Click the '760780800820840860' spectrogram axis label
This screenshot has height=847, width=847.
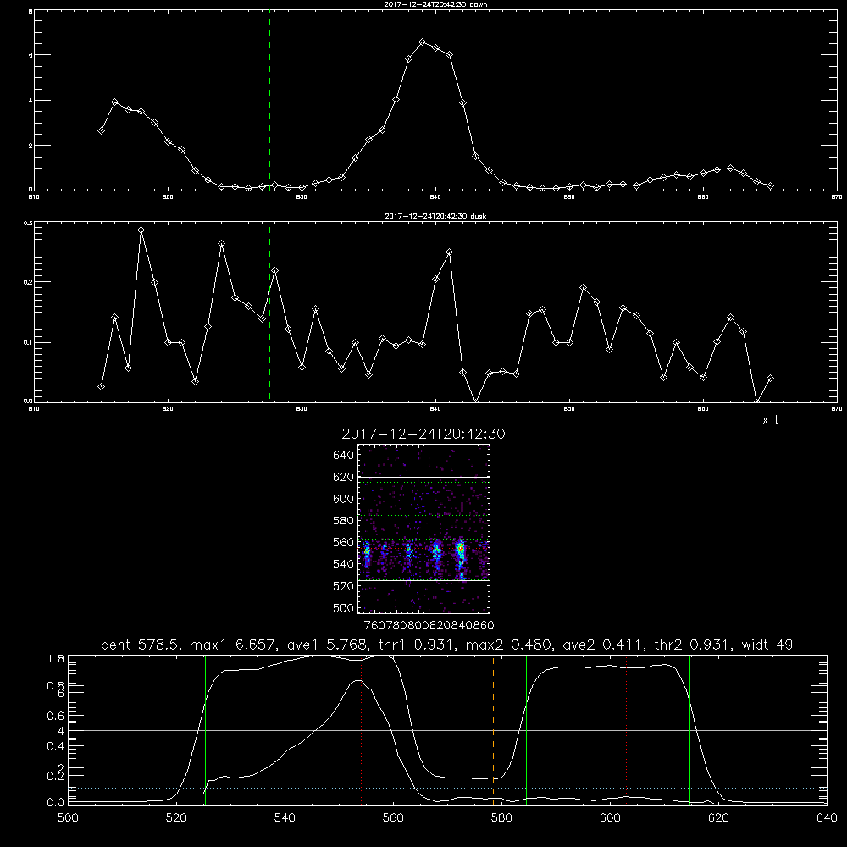click(429, 625)
